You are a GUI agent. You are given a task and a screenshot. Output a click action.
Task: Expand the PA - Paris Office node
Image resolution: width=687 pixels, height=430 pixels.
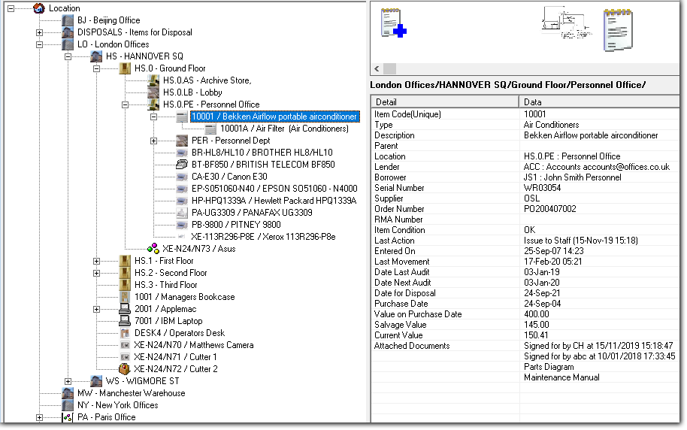coord(39,417)
